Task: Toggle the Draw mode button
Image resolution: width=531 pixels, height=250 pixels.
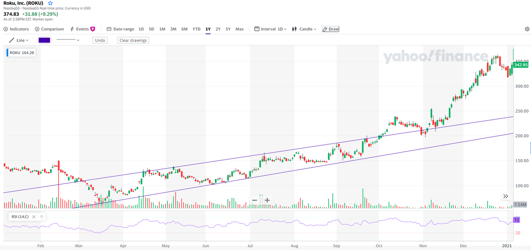Action: click(x=331, y=29)
